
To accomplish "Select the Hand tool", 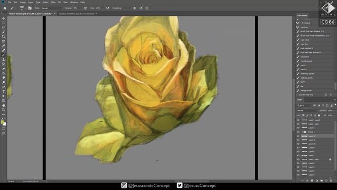I will click(4, 106).
